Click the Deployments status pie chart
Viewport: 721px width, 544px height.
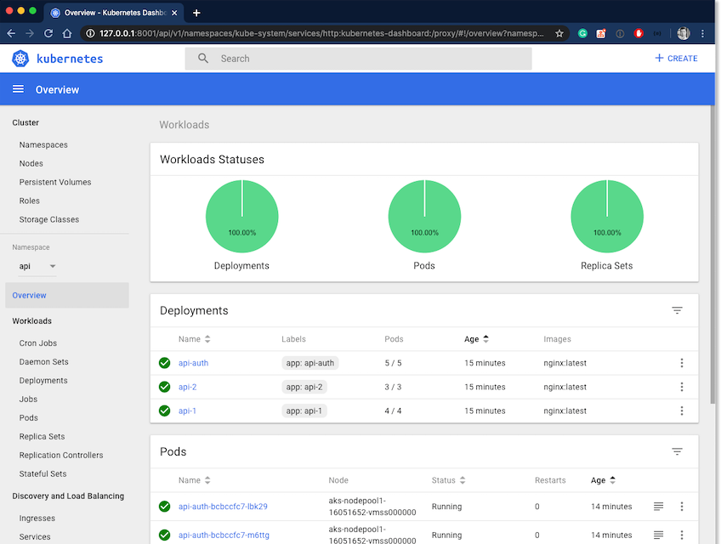click(241, 216)
